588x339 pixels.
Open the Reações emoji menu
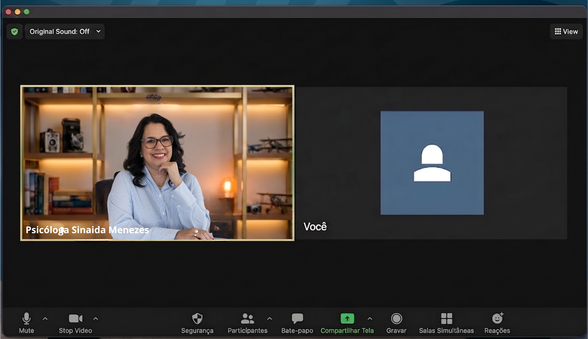click(x=497, y=323)
